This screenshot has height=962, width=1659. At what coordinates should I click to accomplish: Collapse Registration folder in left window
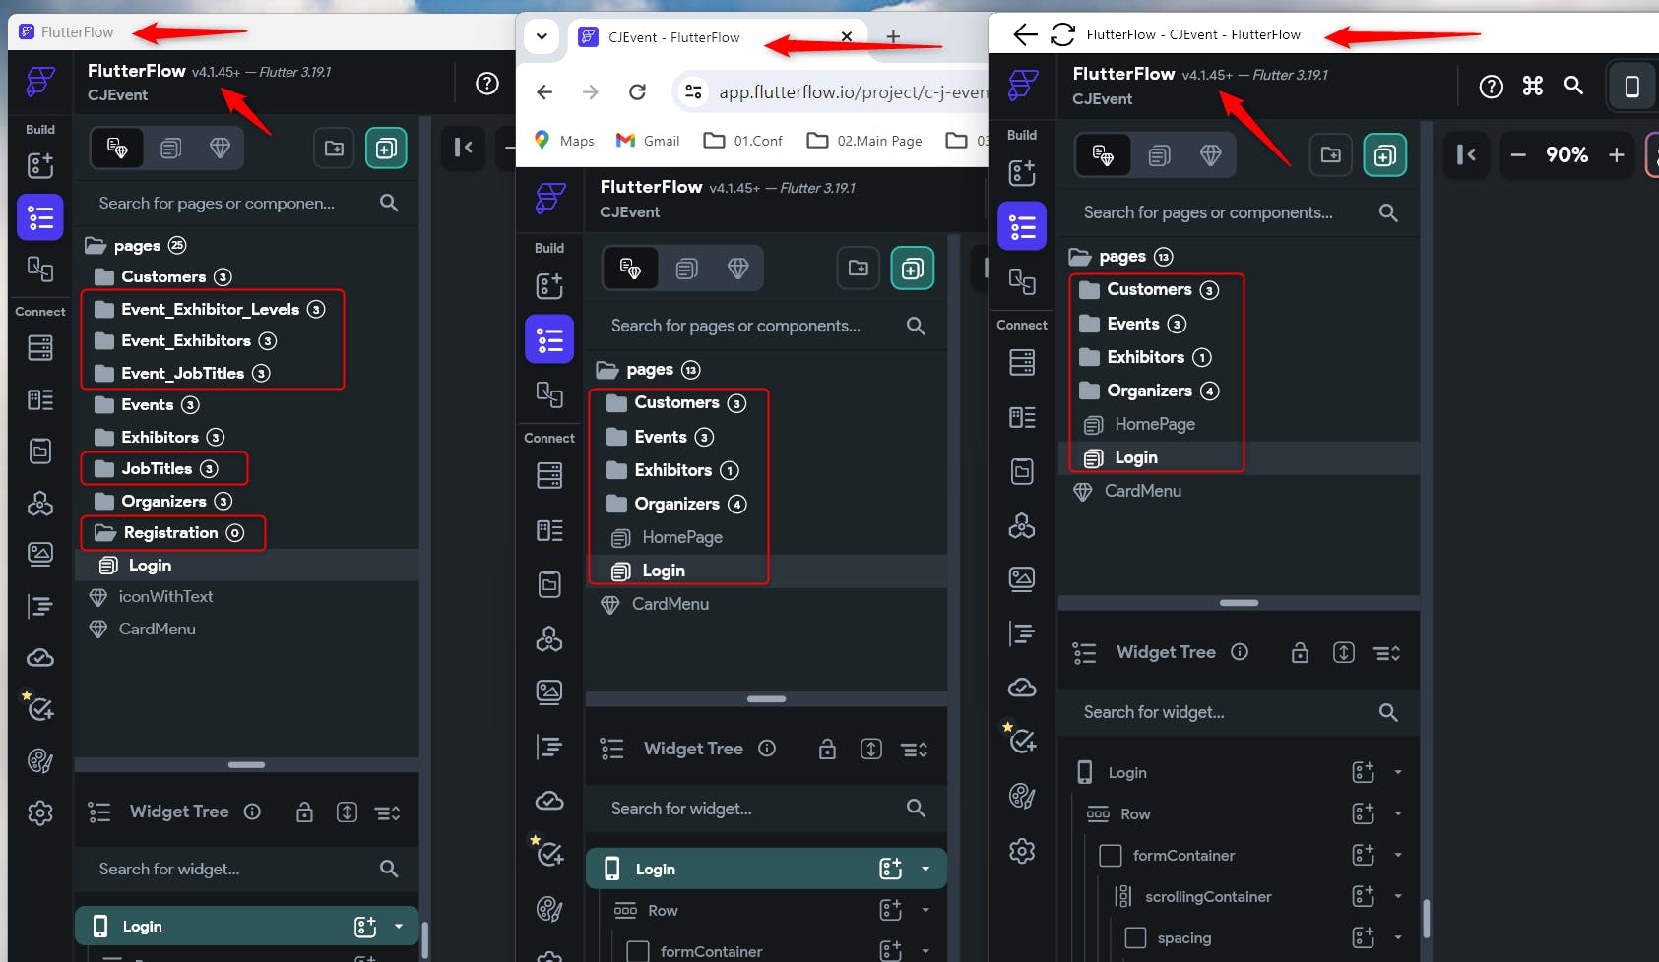tap(170, 533)
